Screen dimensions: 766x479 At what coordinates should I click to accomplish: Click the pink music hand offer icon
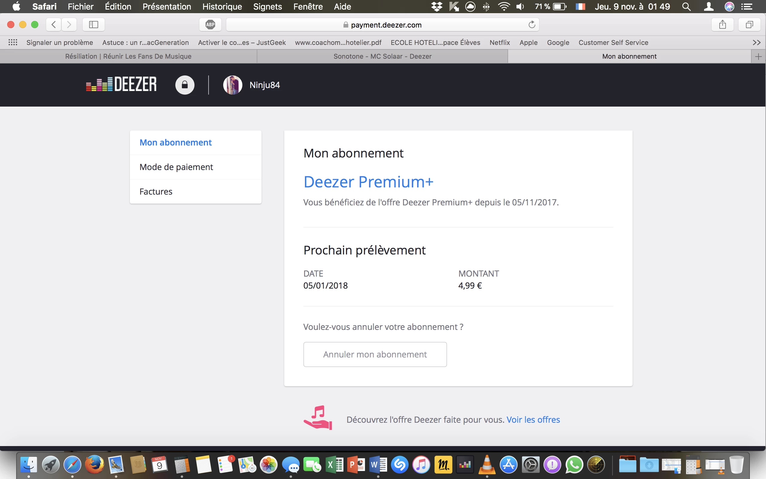pos(318,418)
